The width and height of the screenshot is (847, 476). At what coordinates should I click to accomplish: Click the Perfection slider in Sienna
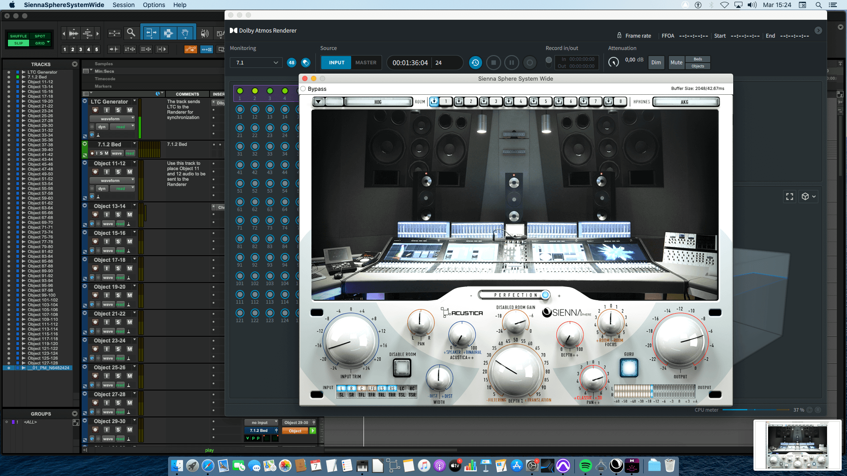tap(515, 295)
